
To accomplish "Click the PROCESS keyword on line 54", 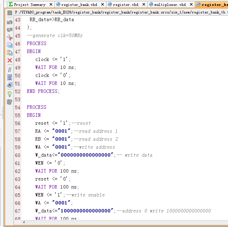I will click(x=36, y=107).
